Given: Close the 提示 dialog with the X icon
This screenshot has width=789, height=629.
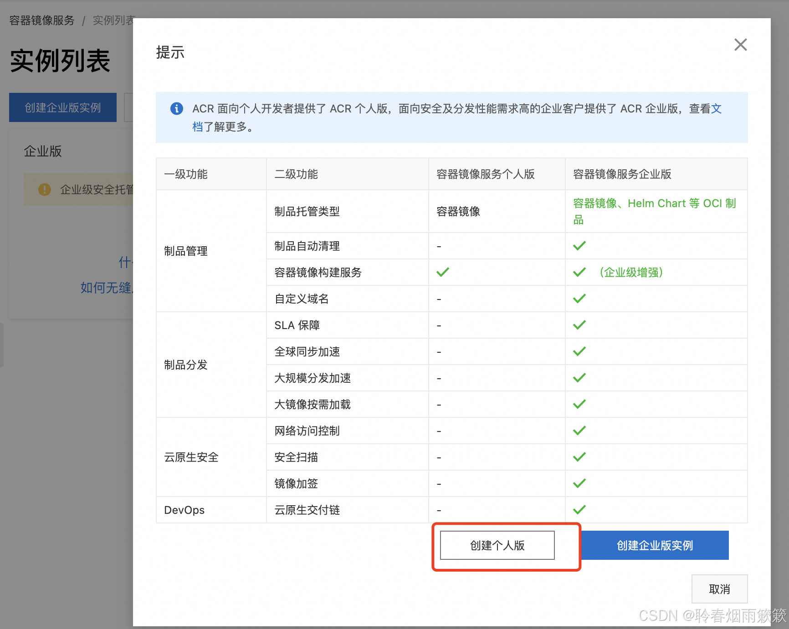Looking at the screenshot, I should (740, 45).
